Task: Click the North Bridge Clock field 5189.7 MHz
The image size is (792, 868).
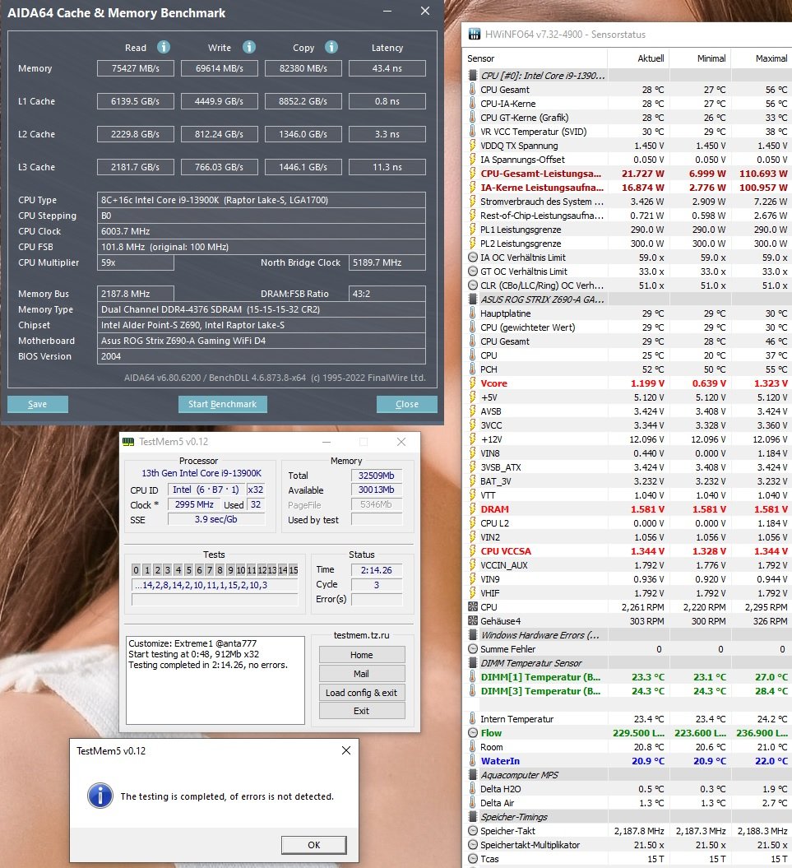Action: point(387,262)
